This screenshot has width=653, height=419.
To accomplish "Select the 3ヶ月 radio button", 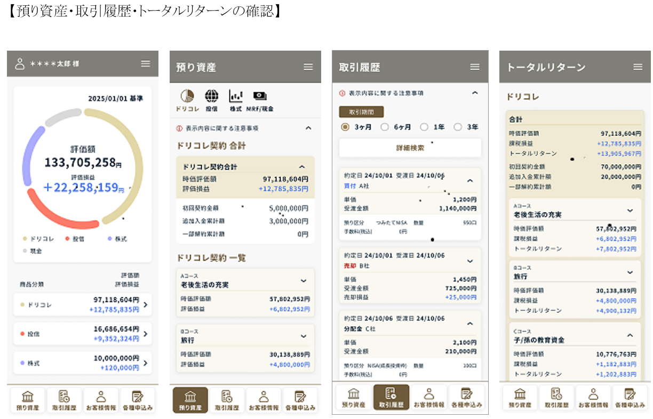I will [x=345, y=127].
